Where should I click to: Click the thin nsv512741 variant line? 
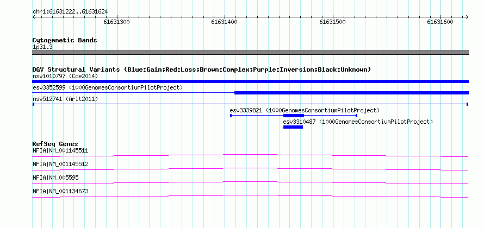pos(250,104)
